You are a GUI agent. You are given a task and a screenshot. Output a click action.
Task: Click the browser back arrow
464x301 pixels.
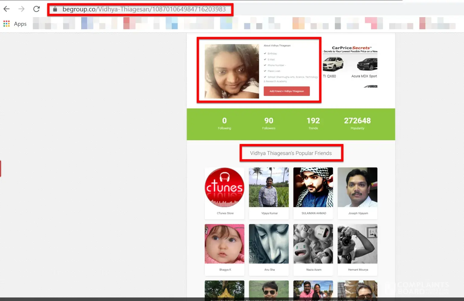7,9
